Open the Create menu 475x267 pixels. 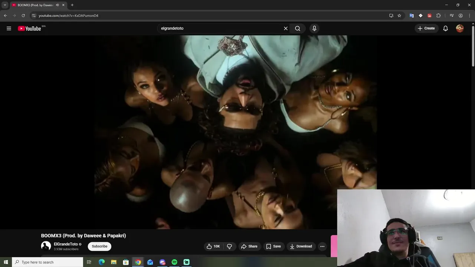426,28
